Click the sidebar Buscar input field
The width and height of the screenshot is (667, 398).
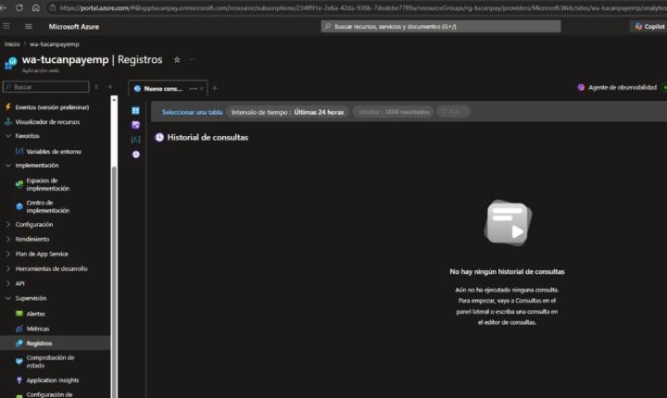tap(46, 87)
